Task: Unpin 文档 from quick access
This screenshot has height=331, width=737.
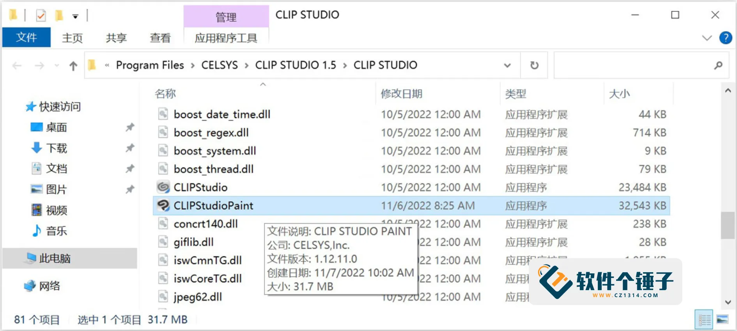Action: pyautogui.click(x=130, y=169)
